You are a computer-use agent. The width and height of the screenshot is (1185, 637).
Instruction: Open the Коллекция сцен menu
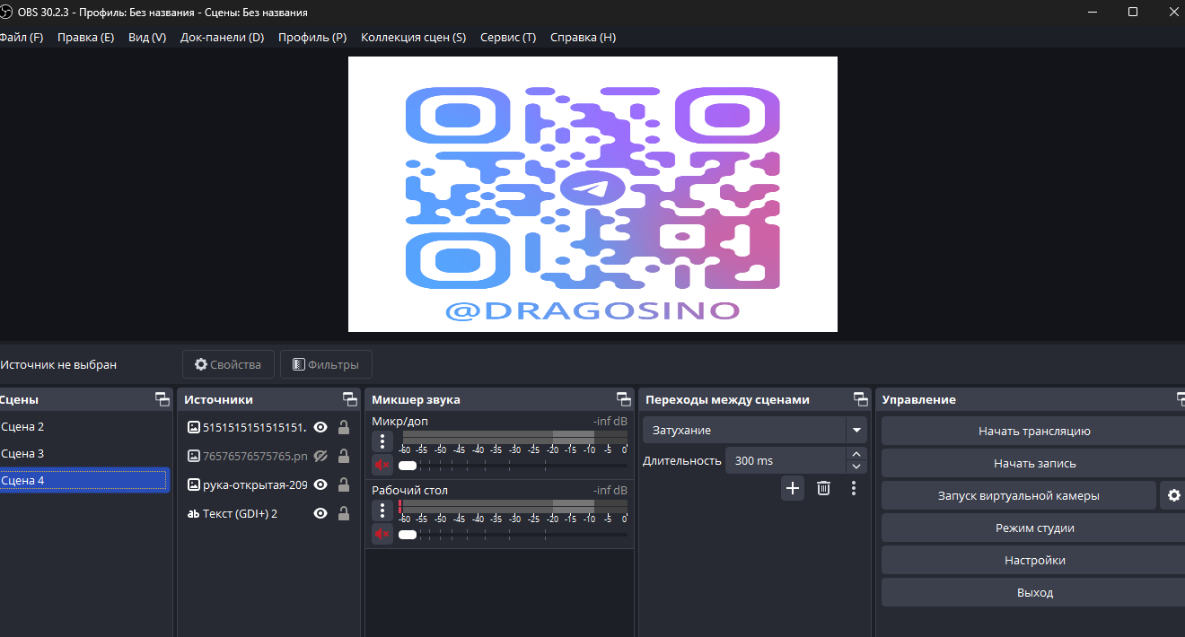[x=413, y=37]
